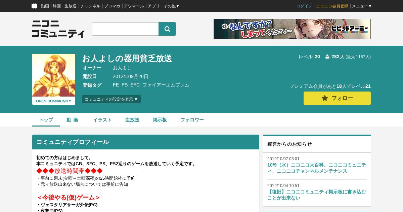Click the レベル 20 text

309,57
